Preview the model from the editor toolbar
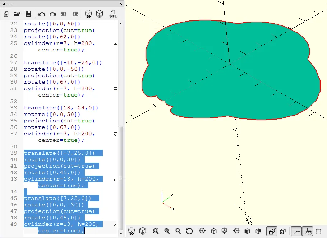Screen dimensions: 327x238 click(x=88, y=14)
